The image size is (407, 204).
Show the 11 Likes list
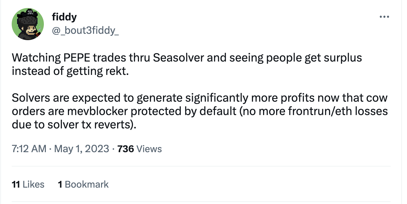pyautogui.click(x=28, y=184)
